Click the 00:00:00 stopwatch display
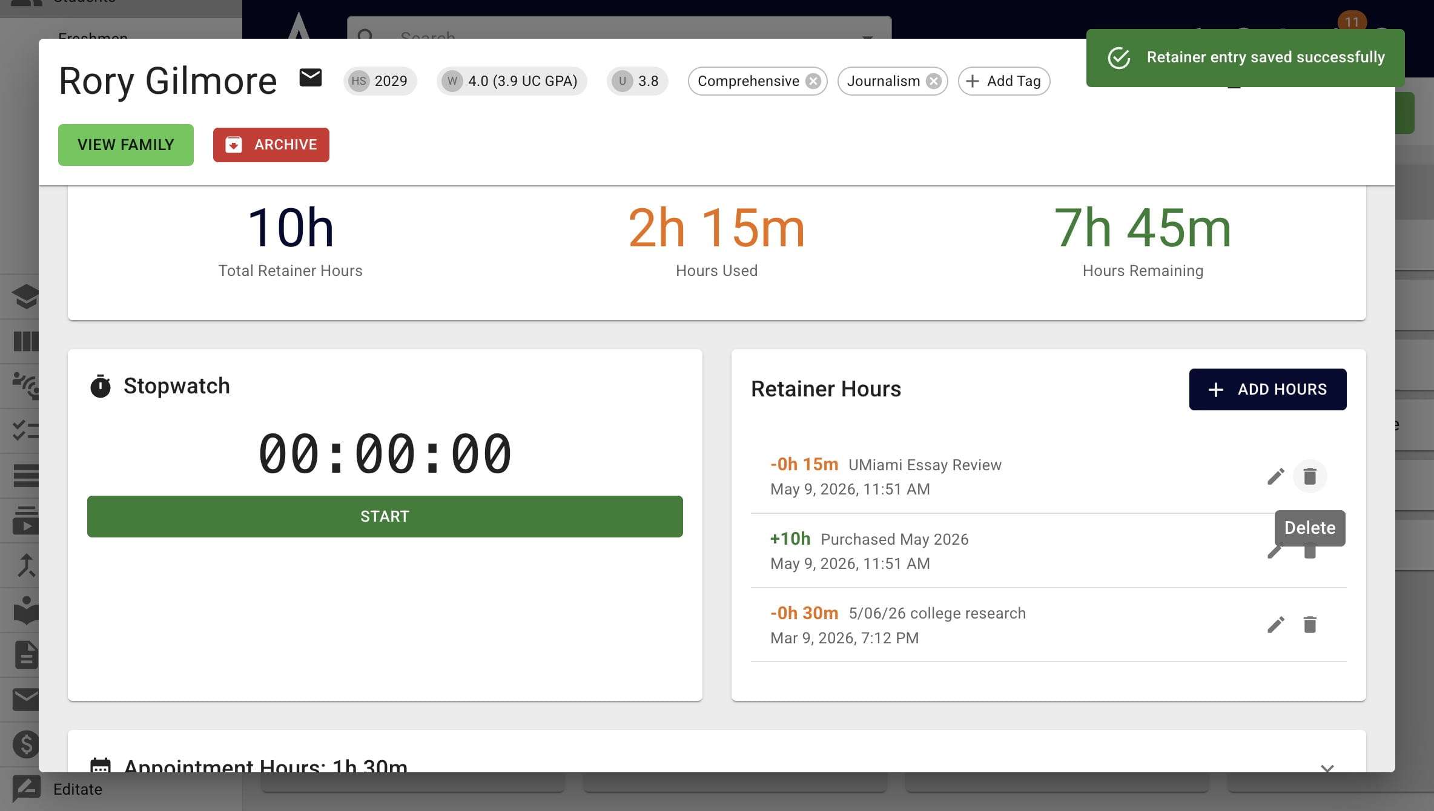This screenshot has width=1434, height=811. 385,453
